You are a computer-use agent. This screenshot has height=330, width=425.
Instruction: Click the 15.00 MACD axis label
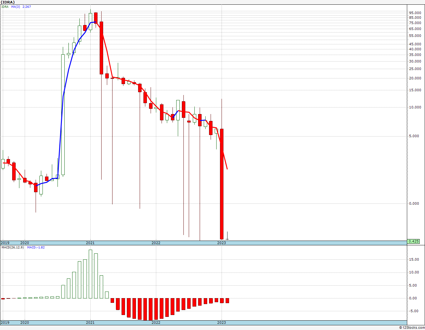coord(414,260)
